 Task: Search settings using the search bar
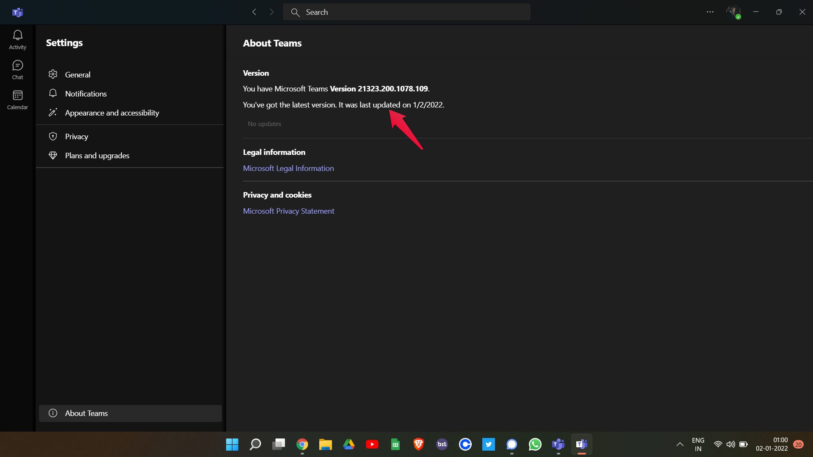(406, 12)
